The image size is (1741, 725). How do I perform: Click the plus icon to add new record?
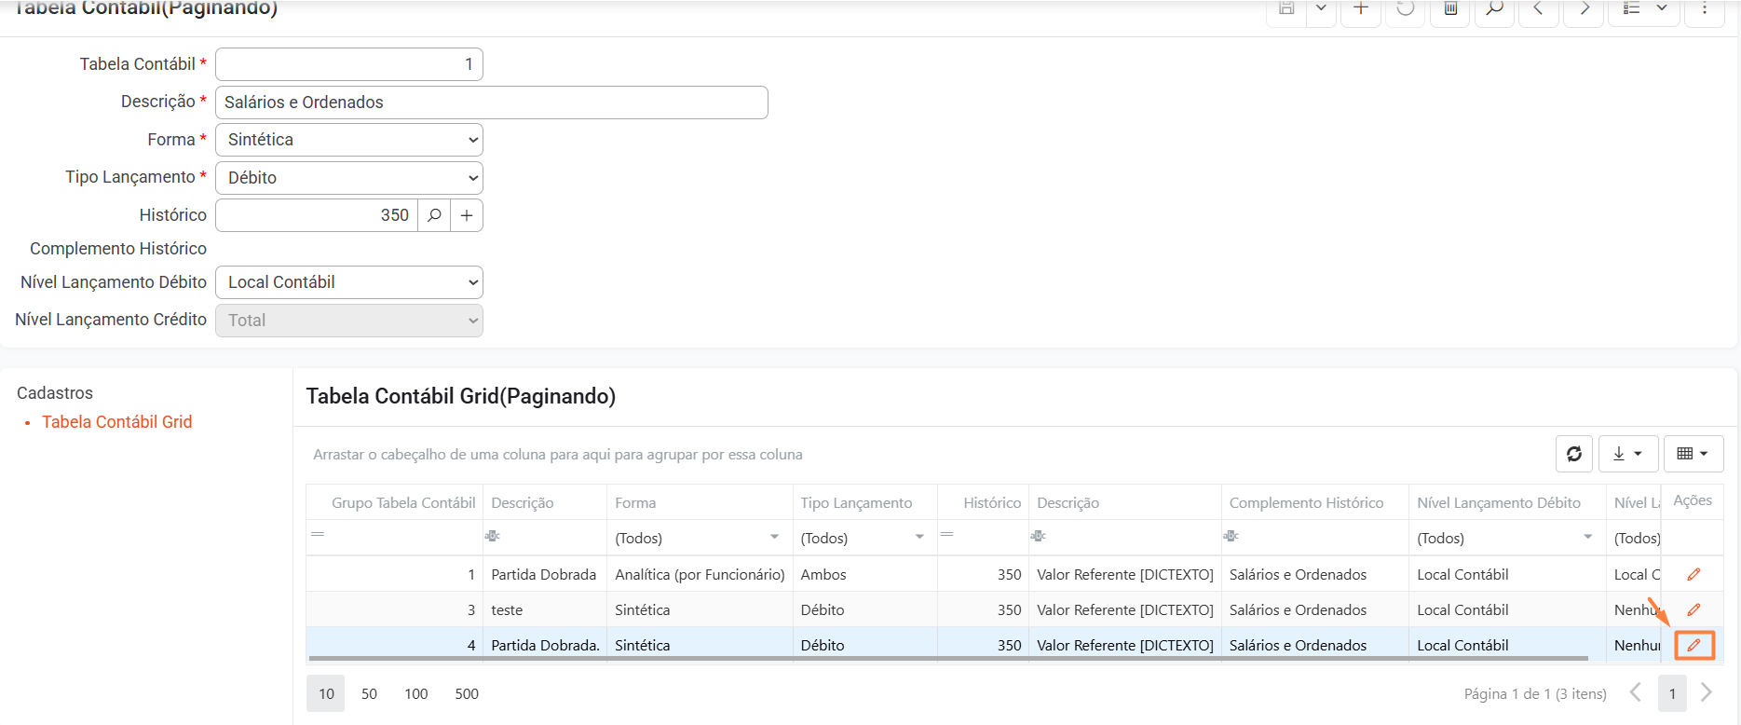point(1360,9)
